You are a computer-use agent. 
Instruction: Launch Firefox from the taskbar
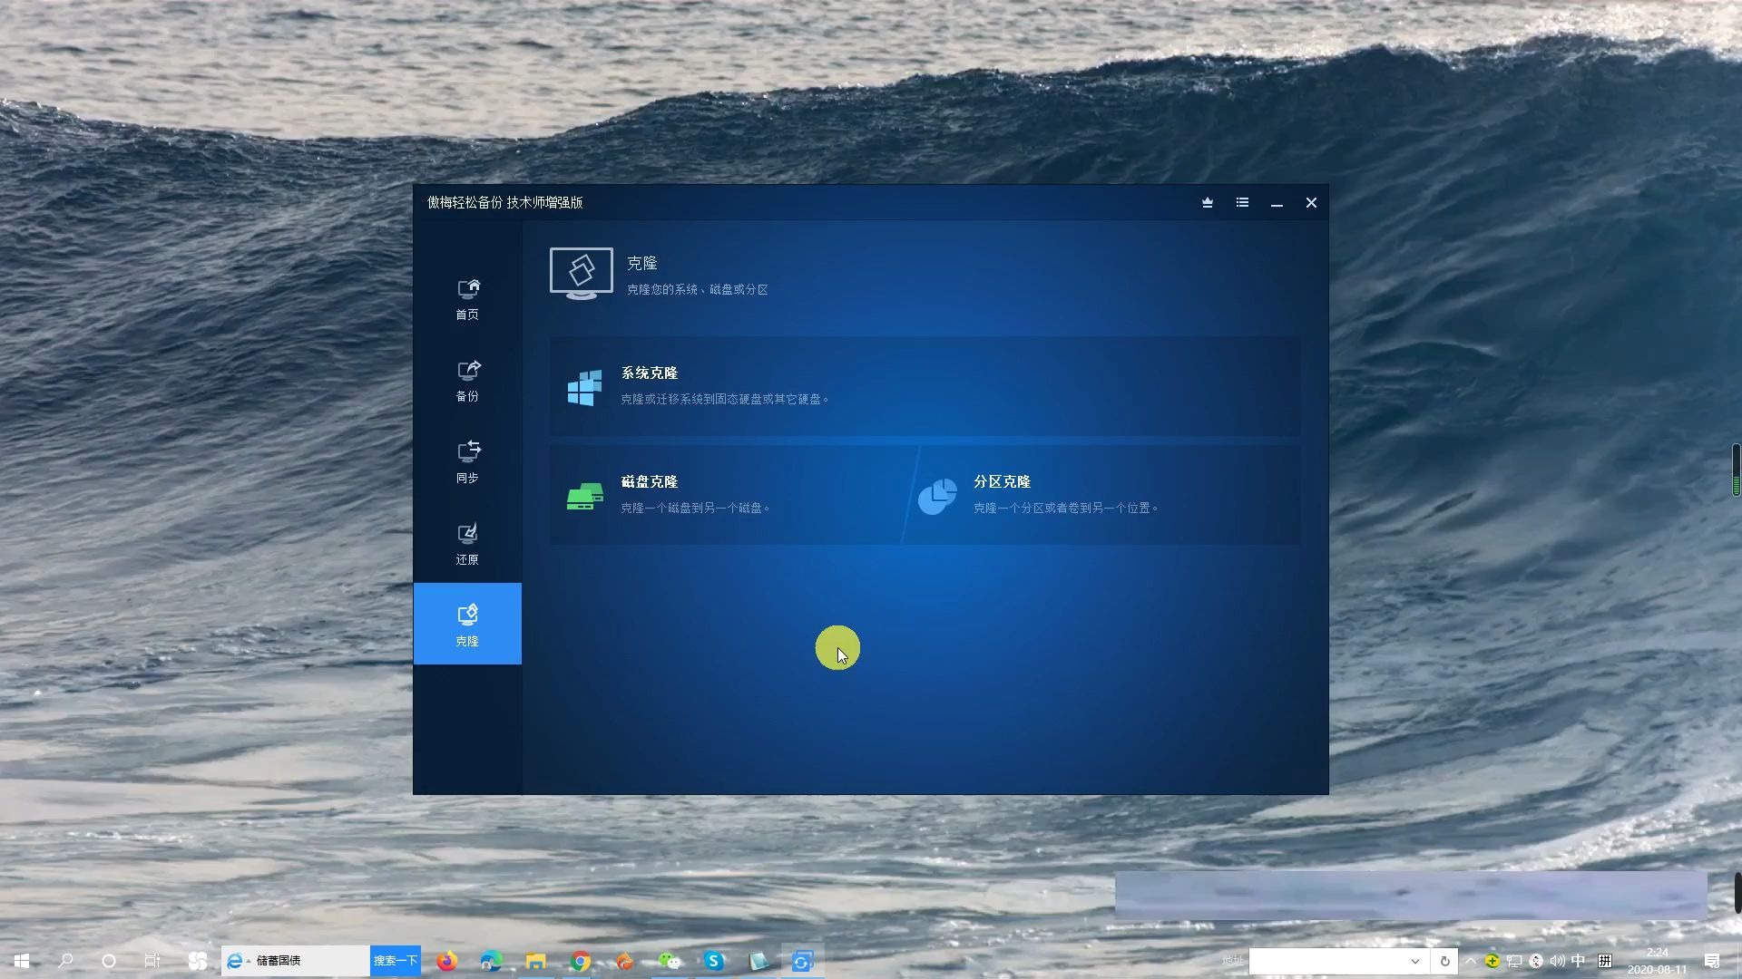pyautogui.click(x=447, y=961)
